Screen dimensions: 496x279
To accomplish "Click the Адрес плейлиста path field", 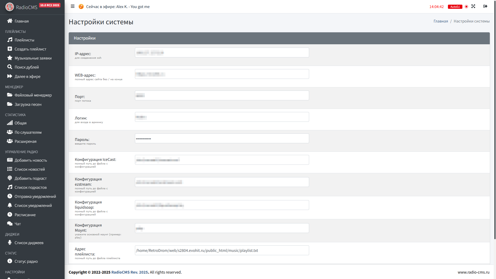I will click(222, 251).
